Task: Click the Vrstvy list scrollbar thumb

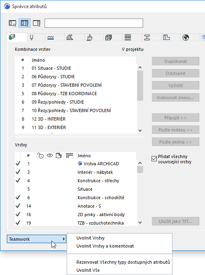Action: (140, 170)
